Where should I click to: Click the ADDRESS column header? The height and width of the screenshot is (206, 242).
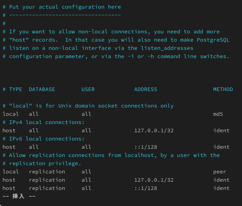click(x=146, y=89)
